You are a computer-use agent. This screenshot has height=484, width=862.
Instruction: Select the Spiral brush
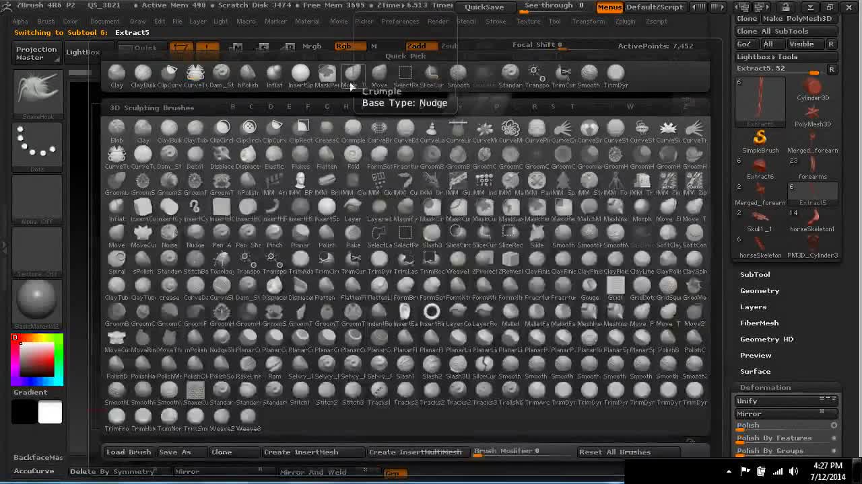click(x=117, y=261)
